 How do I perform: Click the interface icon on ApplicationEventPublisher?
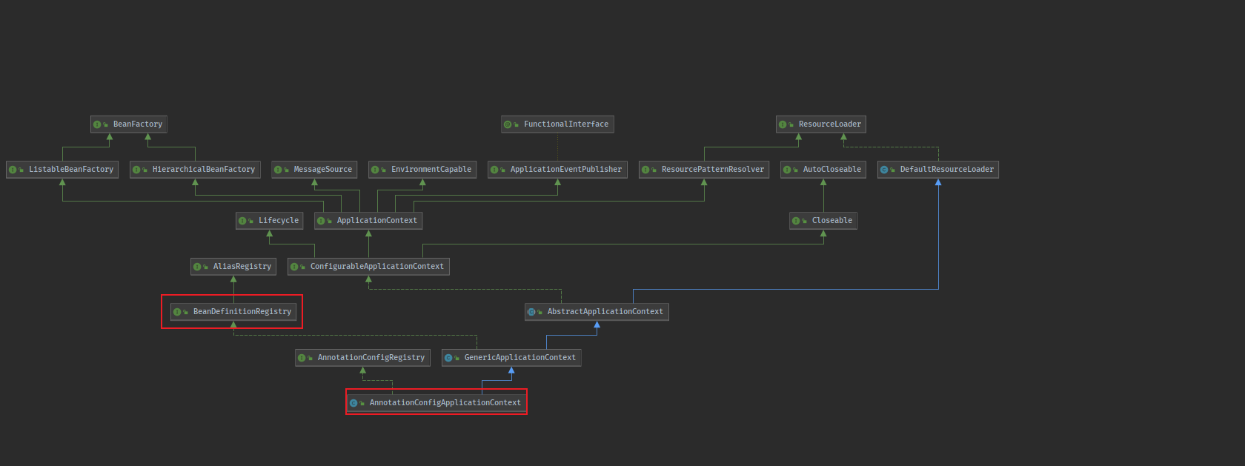[x=494, y=170]
